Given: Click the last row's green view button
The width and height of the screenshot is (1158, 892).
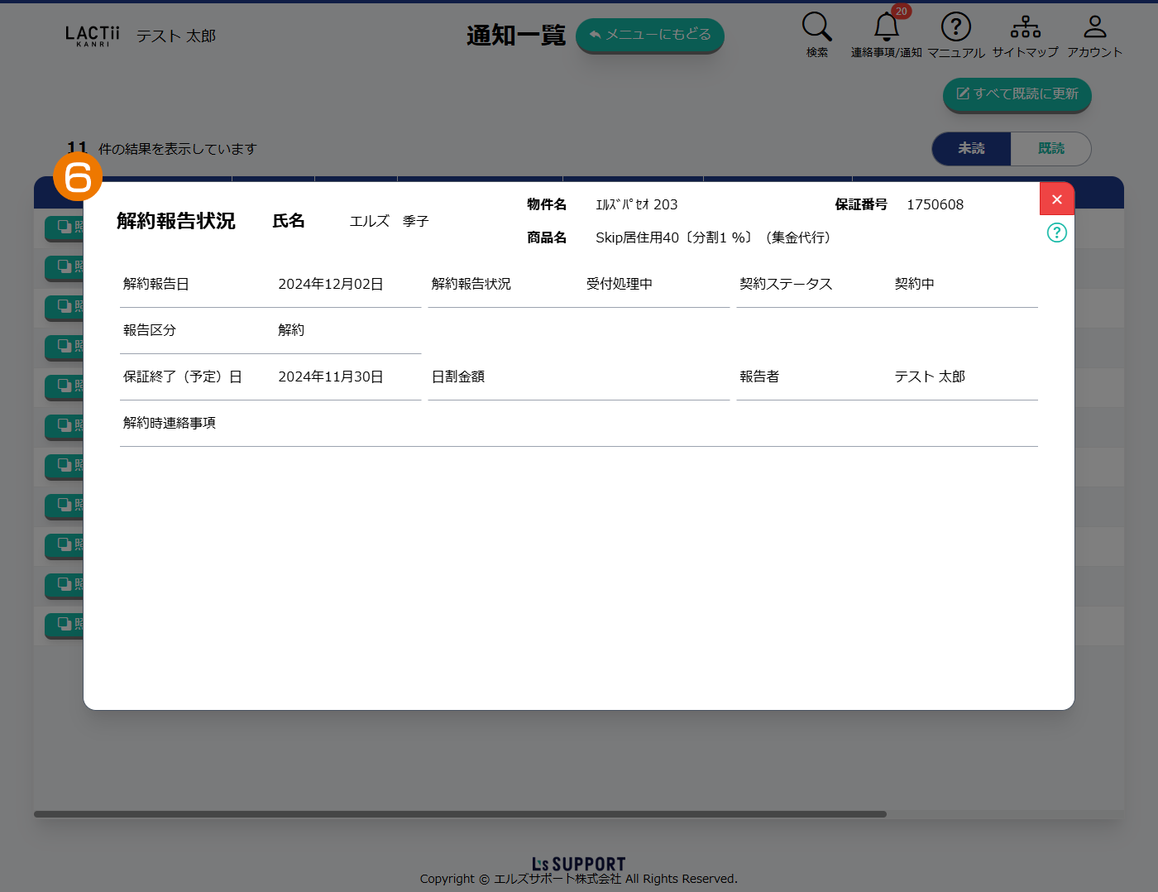Looking at the screenshot, I should pyautogui.click(x=65, y=623).
